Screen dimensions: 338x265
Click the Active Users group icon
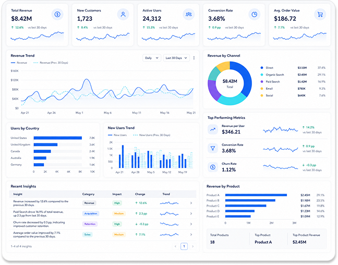click(x=189, y=15)
